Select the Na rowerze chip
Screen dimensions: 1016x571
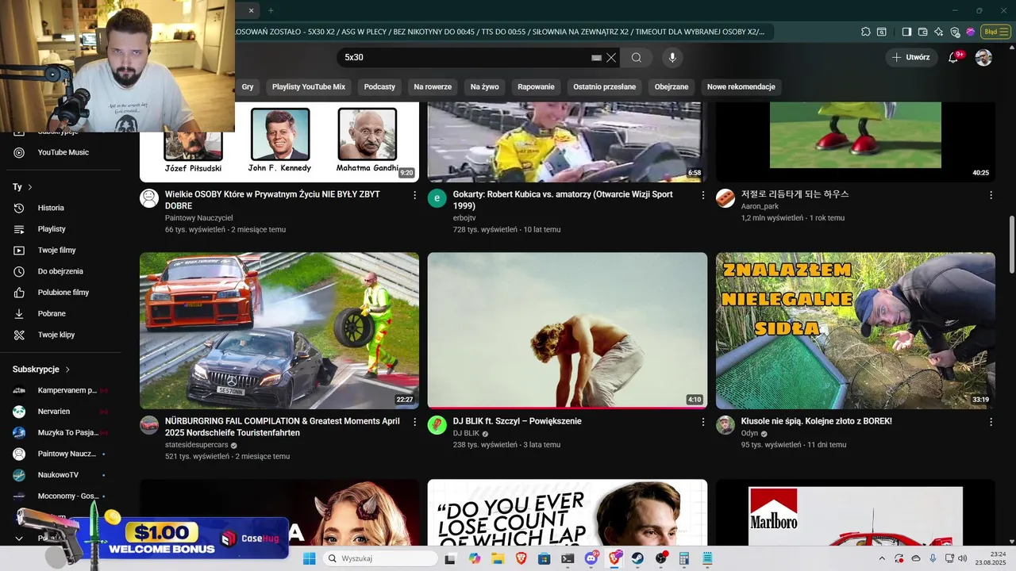(433, 86)
